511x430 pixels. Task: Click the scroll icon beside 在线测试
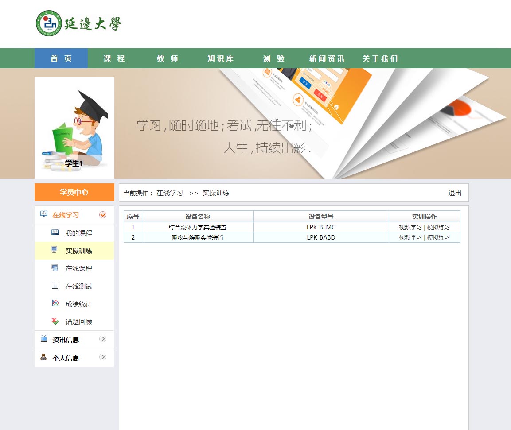(x=55, y=286)
